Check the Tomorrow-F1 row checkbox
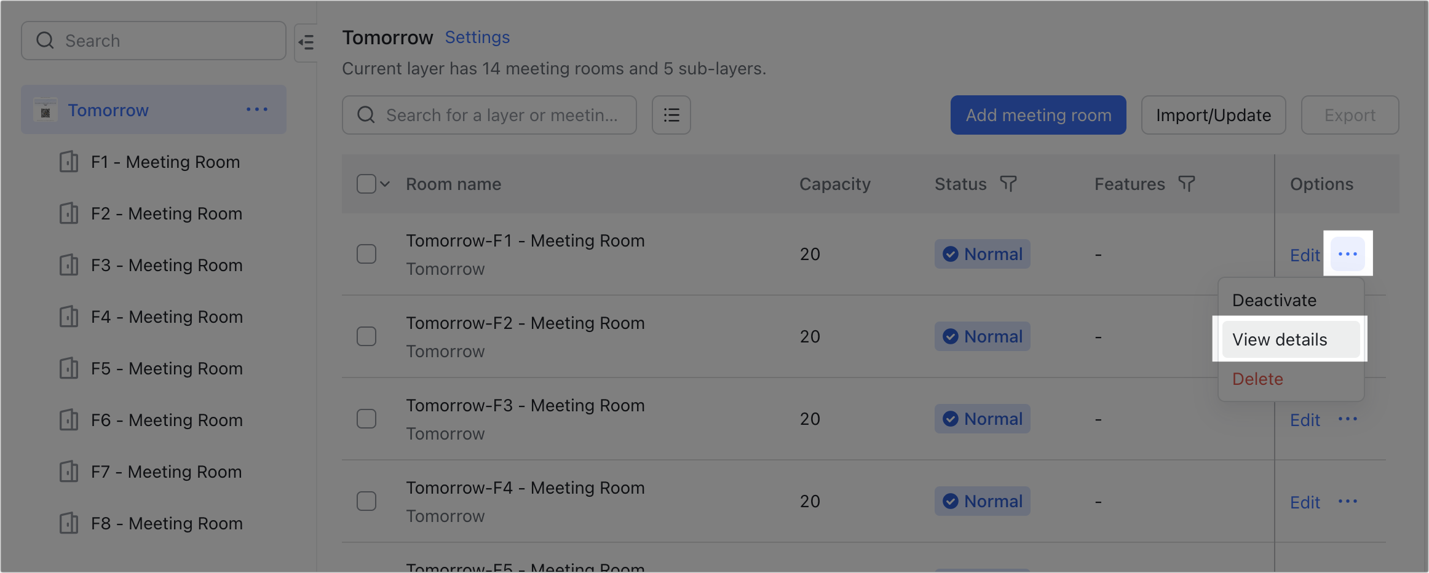Screen dimensions: 1429x573 [366, 253]
